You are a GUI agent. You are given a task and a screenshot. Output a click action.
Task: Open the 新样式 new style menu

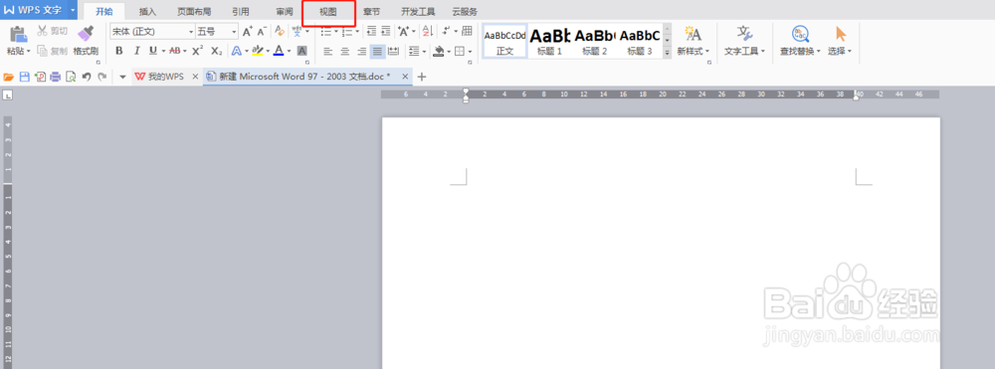[x=693, y=41]
